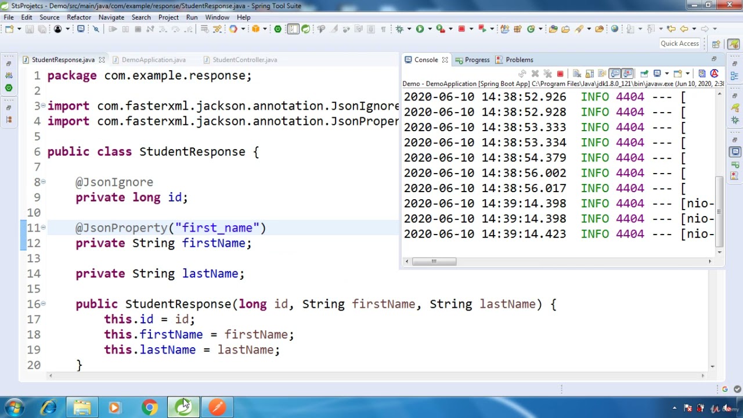Expand the New wizard dropdown arrow

click(19, 29)
